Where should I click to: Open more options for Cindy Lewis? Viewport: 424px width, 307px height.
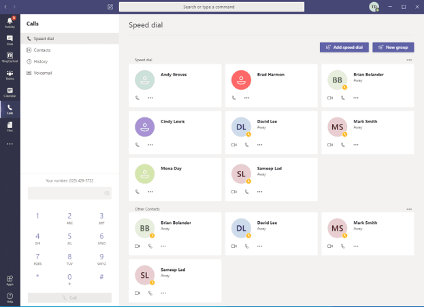tap(150, 145)
